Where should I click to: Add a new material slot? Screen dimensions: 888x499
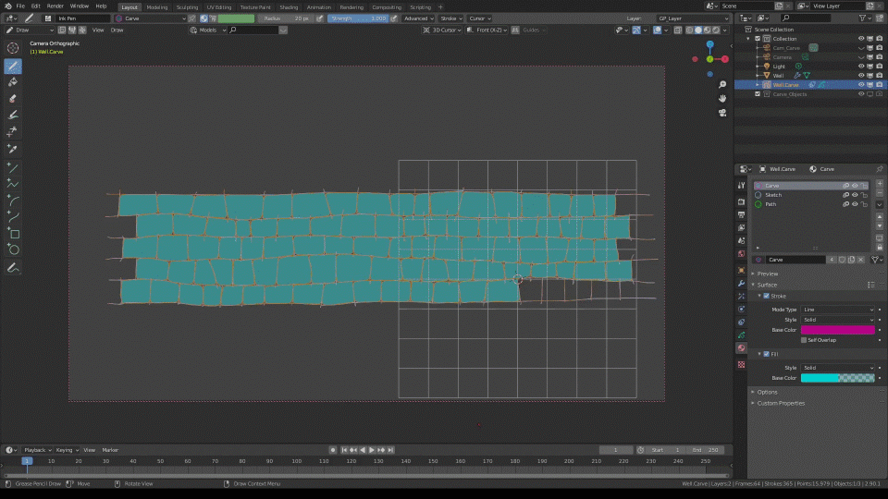880,184
